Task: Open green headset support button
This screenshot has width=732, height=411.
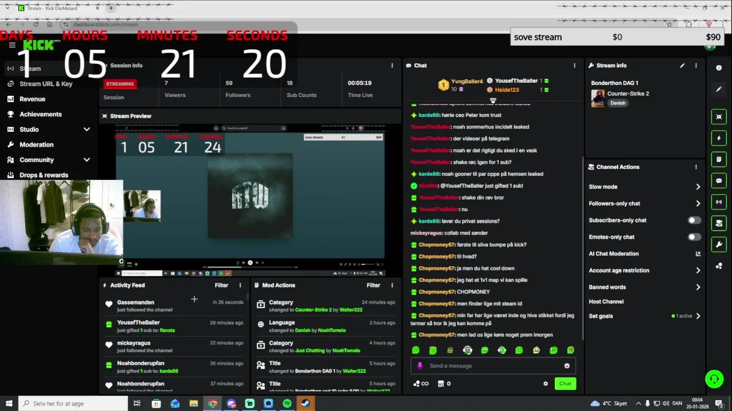Action: pyautogui.click(x=714, y=378)
